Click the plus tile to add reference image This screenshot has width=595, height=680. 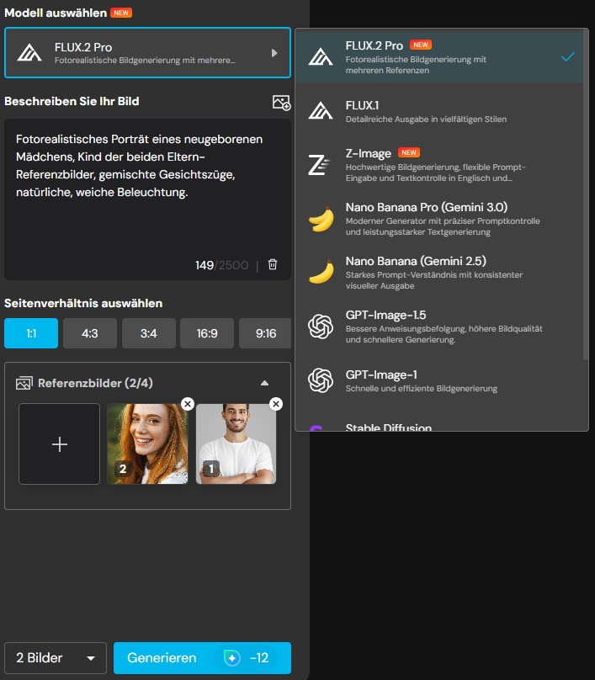60,444
